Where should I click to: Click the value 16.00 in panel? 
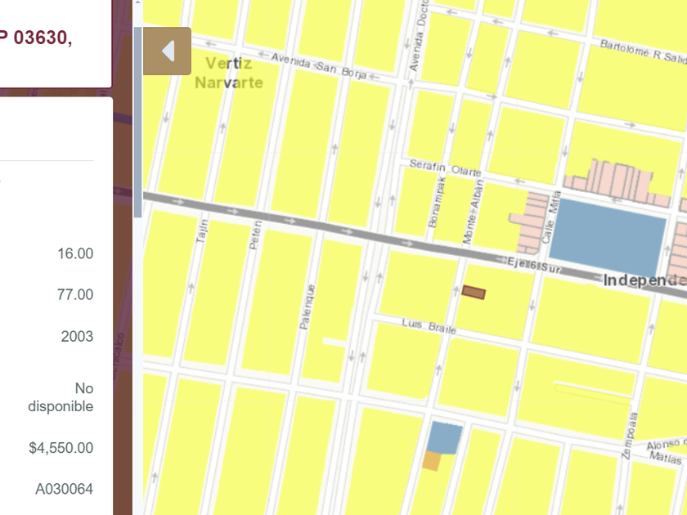pos(75,253)
